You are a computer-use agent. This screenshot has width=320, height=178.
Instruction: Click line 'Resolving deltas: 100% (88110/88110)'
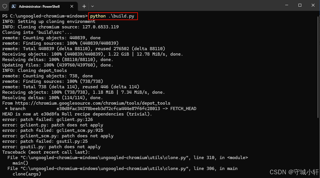point(58,60)
